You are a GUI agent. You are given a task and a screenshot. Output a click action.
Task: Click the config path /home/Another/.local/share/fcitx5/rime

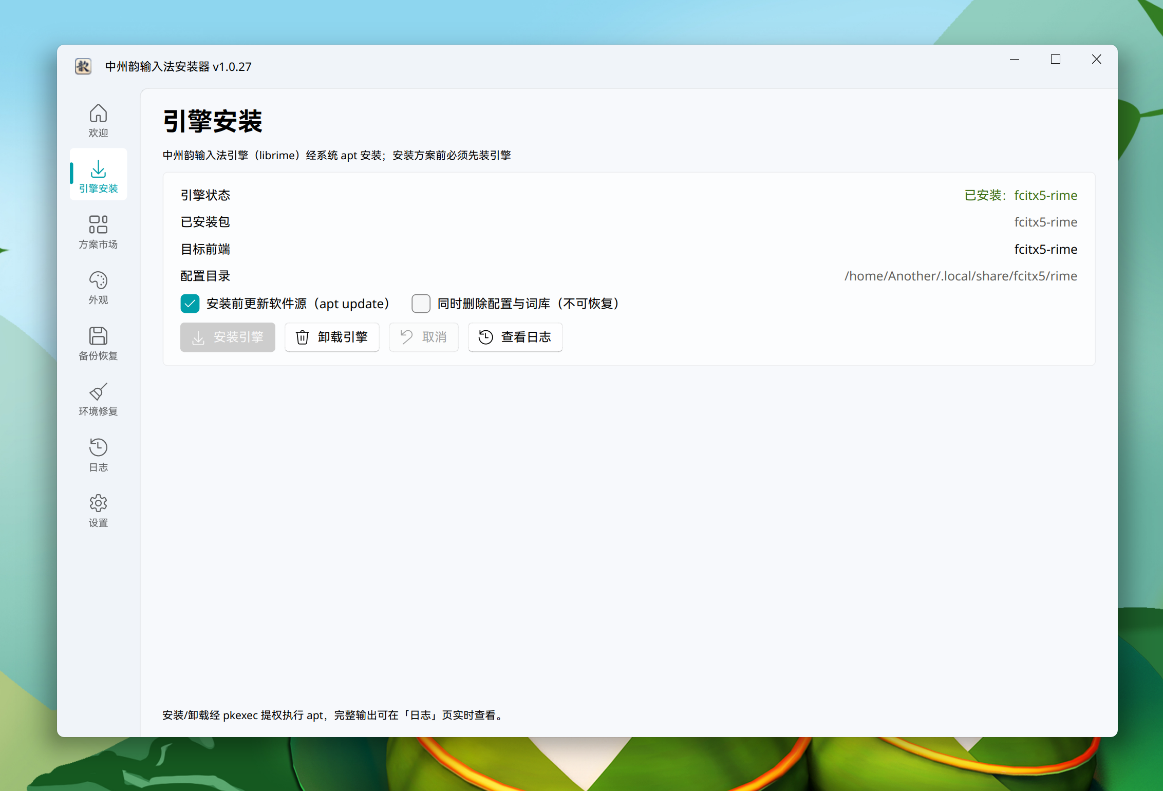click(961, 276)
